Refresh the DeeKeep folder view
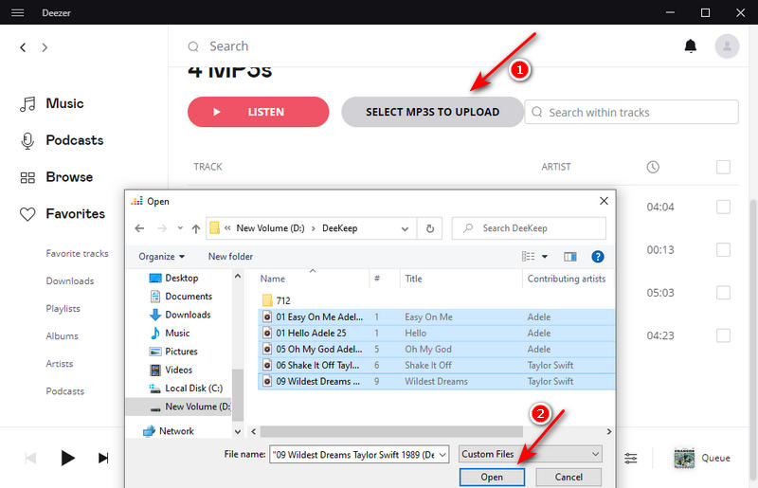This screenshot has width=758, height=488. point(430,228)
